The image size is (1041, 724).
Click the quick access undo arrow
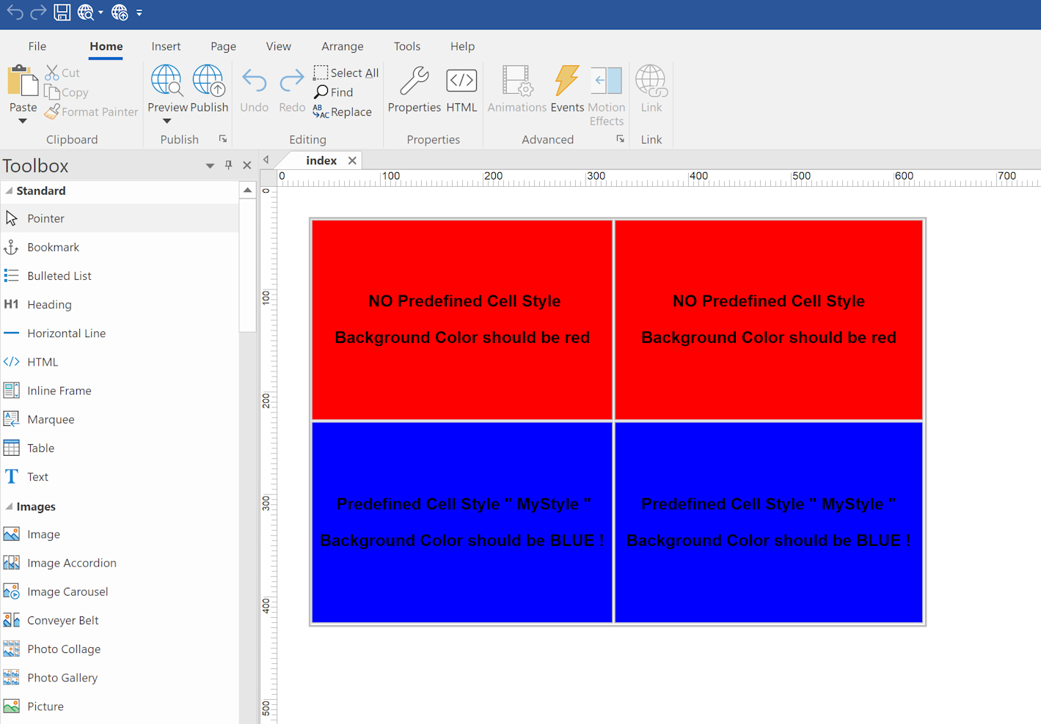pyautogui.click(x=15, y=12)
